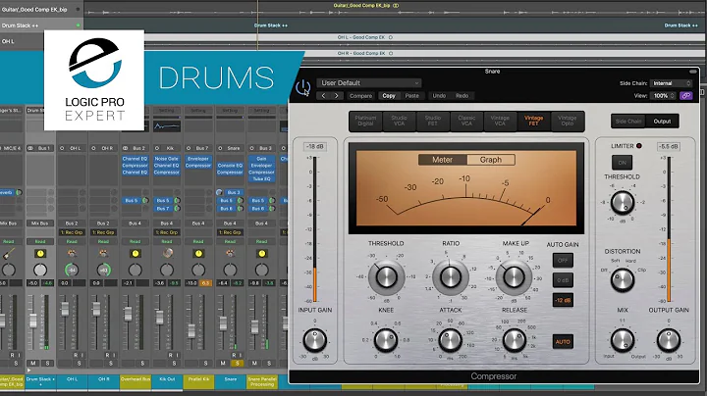
Task: Select the Vintage Opto compressor model
Action: pos(568,121)
